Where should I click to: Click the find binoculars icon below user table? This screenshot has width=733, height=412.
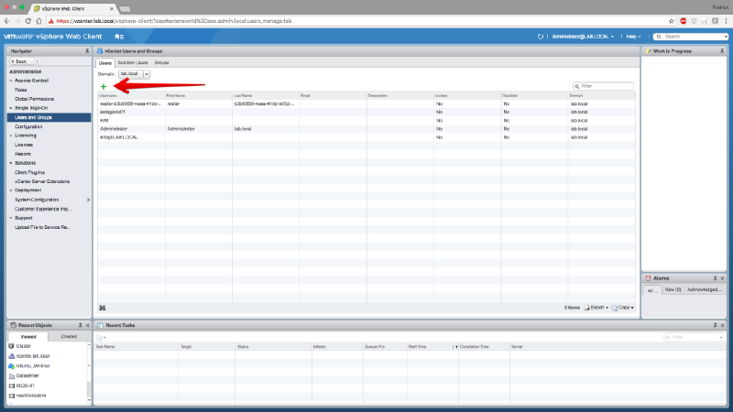click(103, 308)
